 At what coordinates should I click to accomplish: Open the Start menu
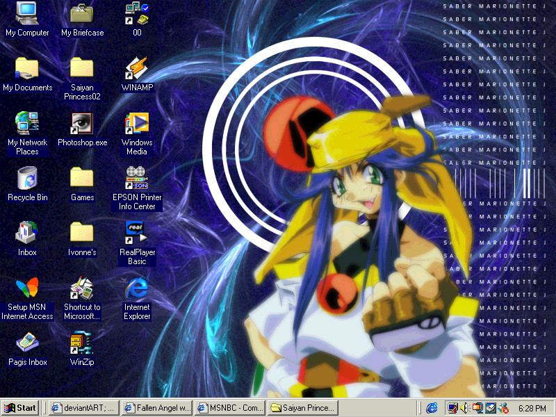pos(20,408)
